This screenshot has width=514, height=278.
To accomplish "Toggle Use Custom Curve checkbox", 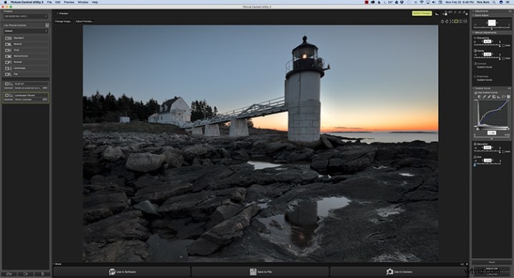I will click(x=475, y=92).
